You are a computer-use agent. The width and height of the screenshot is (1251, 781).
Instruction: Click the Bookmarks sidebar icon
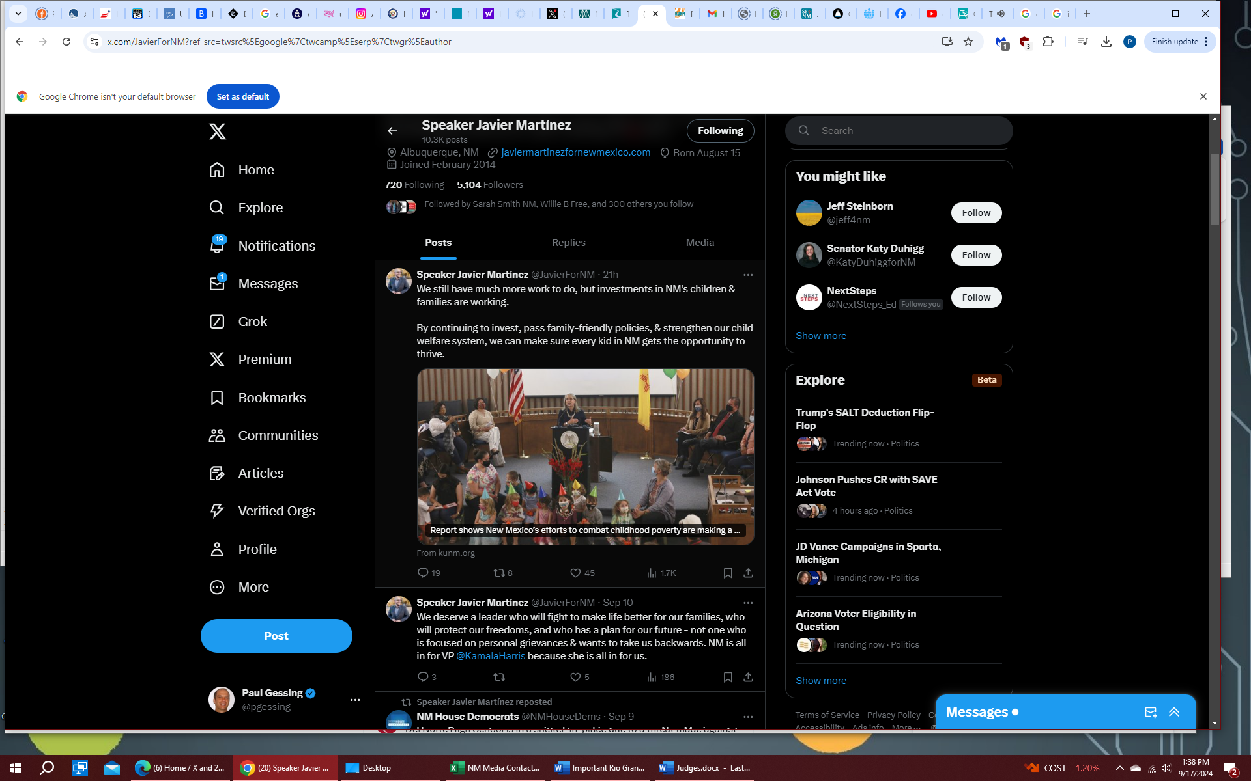click(x=217, y=398)
